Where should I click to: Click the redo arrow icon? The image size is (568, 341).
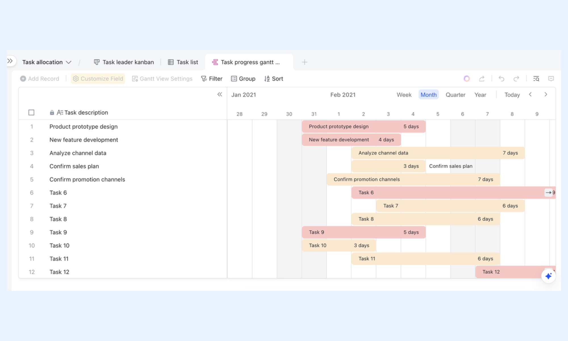point(516,79)
